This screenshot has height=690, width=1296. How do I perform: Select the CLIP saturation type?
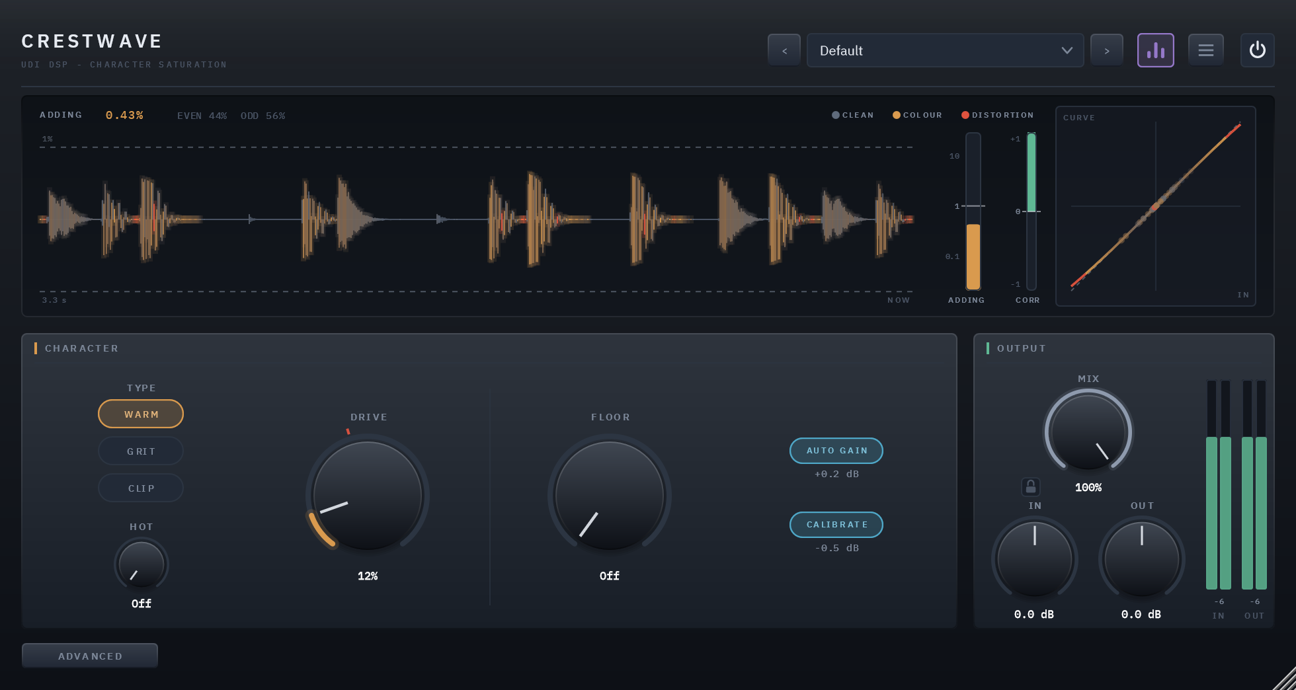coord(141,488)
